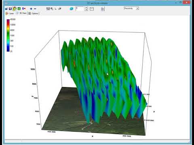Click the gray save picture icon
This screenshot has height=145, width=194.
point(48,9)
